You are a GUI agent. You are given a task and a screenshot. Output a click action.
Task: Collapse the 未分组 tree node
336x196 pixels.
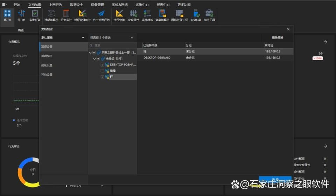pos(94,59)
